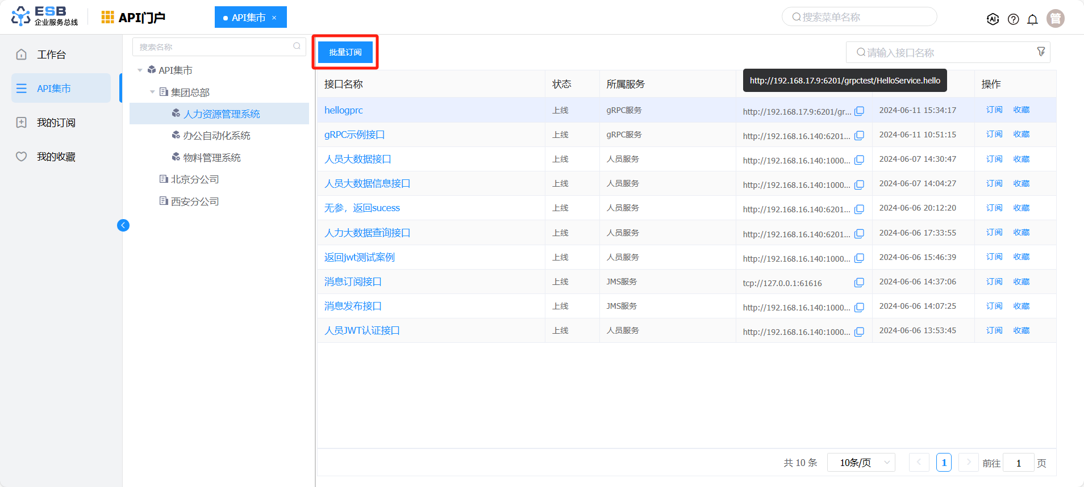Image resolution: width=1084 pixels, height=487 pixels.
Task: Click the filter funnel icon
Action: pos(1041,52)
